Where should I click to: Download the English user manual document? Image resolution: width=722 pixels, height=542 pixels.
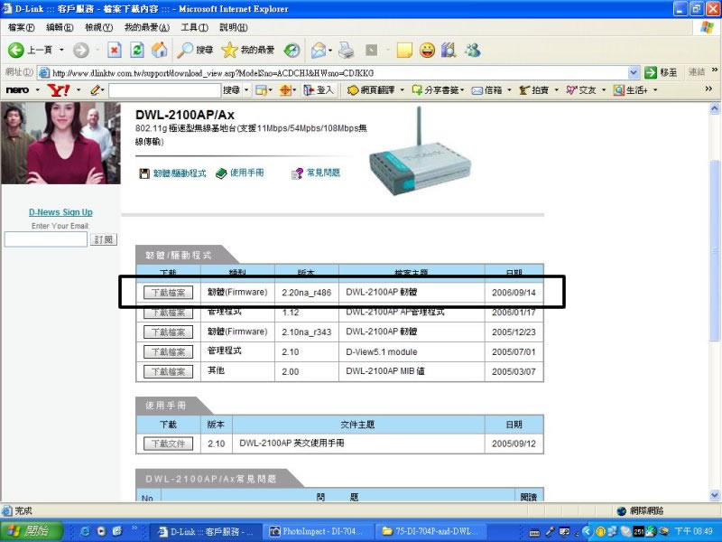[x=168, y=444]
